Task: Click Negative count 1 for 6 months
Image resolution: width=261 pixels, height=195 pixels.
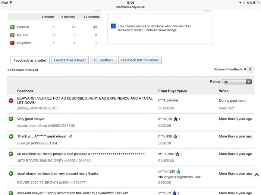Action: [75, 43]
